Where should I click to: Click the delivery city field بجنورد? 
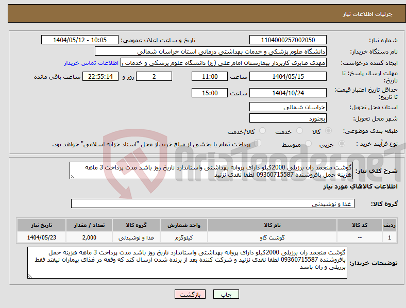click(x=287, y=118)
